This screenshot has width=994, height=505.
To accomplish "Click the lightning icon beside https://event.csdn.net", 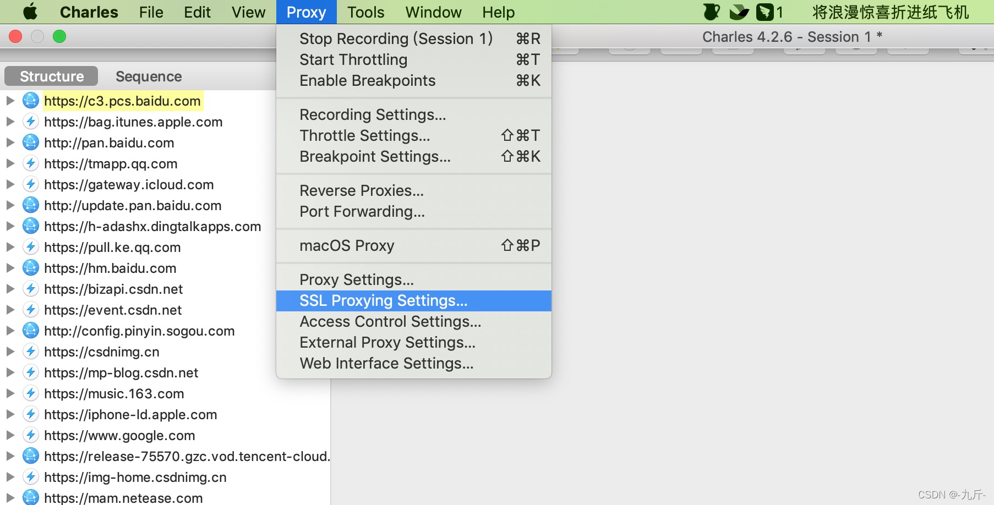I will tap(31, 310).
